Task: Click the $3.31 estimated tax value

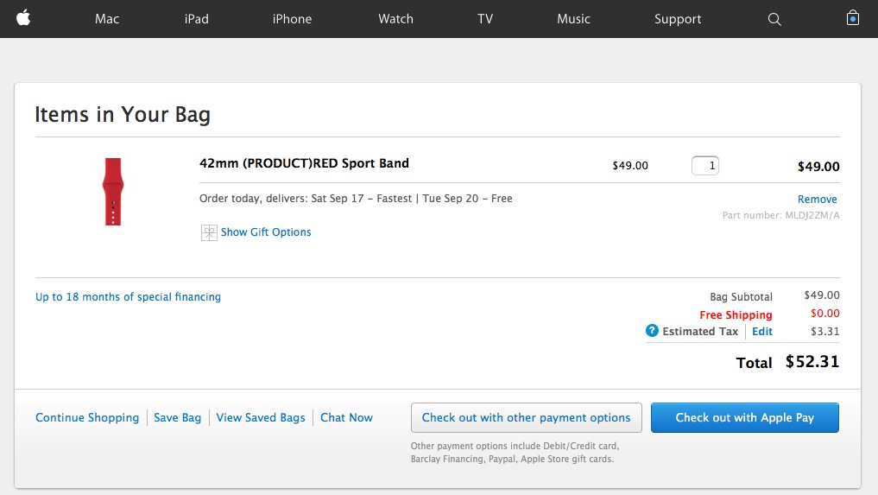Action: pyautogui.click(x=825, y=332)
